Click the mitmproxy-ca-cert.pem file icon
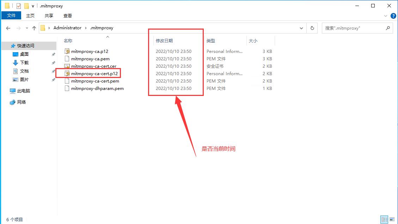Image resolution: width=398 pixels, height=224 pixels. pos(67,81)
